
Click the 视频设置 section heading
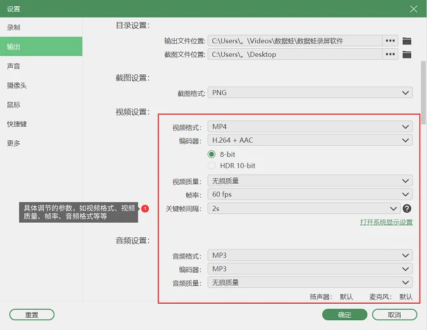pos(132,112)
